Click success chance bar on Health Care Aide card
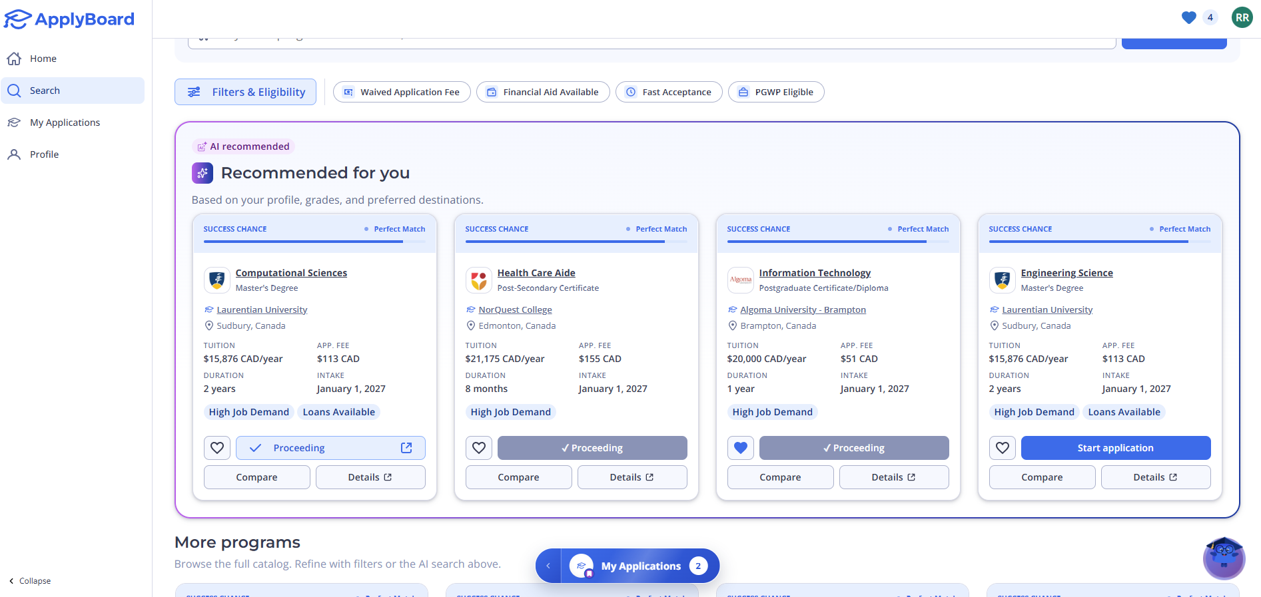 [x=576, y=242]
